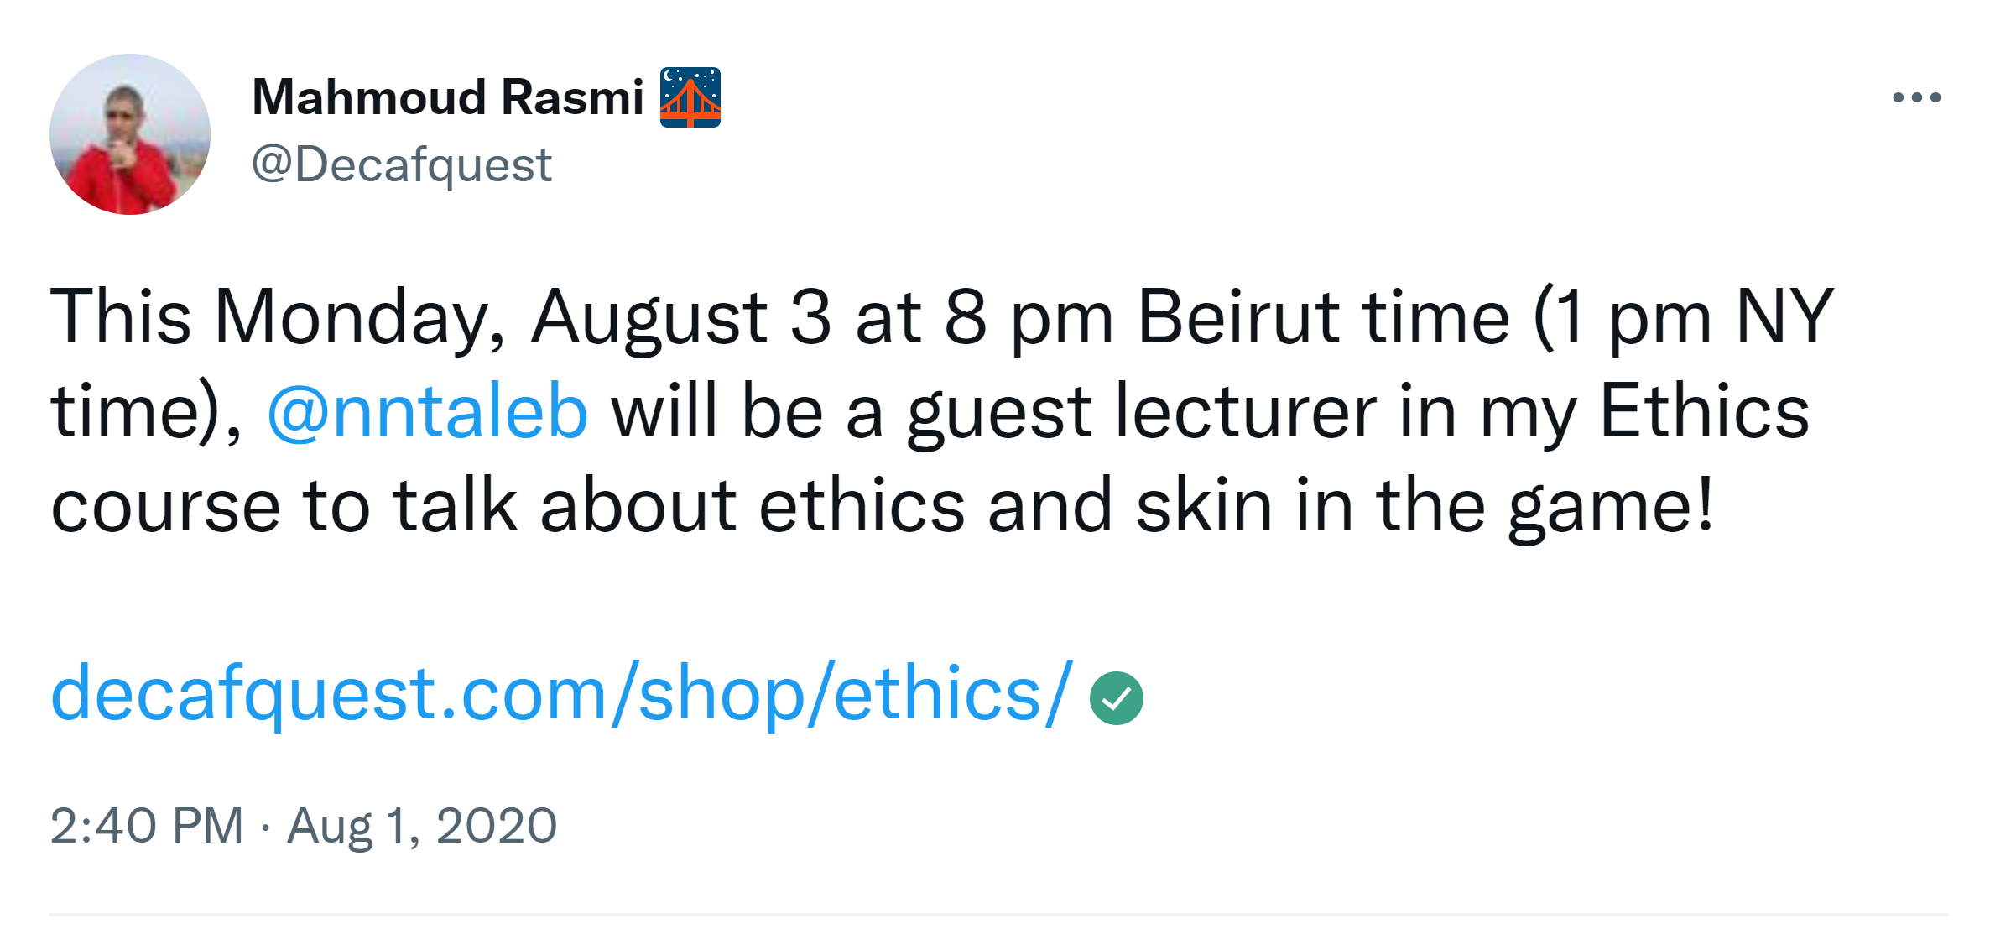Image resolution: width=1990 pixels, height=945 pixels.
Task: Click the green checkmark badge after the link
Action: click(1116, 698)
